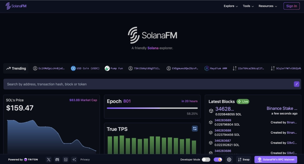This screenshot has height=164, width=304.
Task: Open the Discord icon link
Action: pyautogui.click(x=57, y=160)
